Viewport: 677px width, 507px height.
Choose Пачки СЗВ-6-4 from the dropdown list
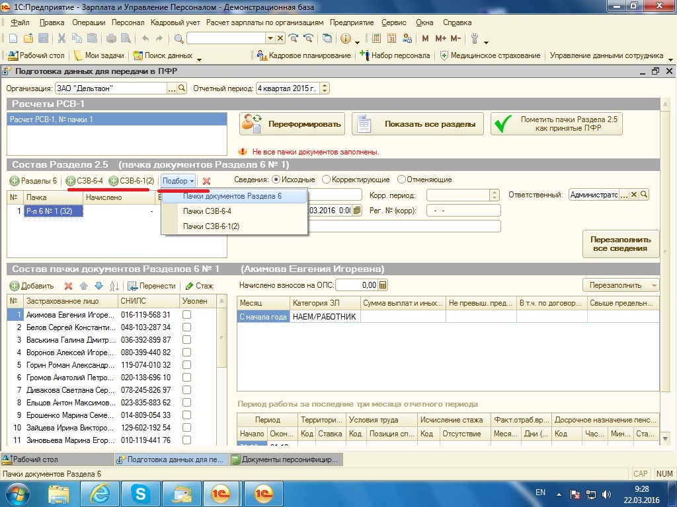pos(207,211)
